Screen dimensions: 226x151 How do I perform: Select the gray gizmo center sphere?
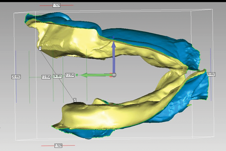coord(114,75)
